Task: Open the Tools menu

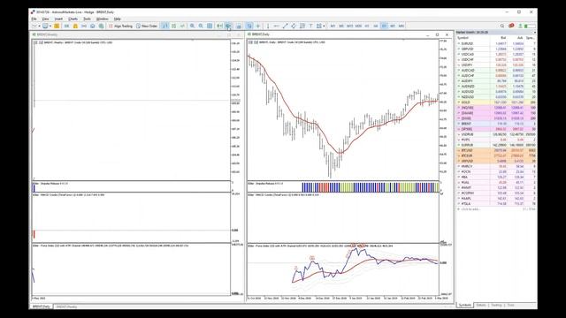Action: [87, 19]
